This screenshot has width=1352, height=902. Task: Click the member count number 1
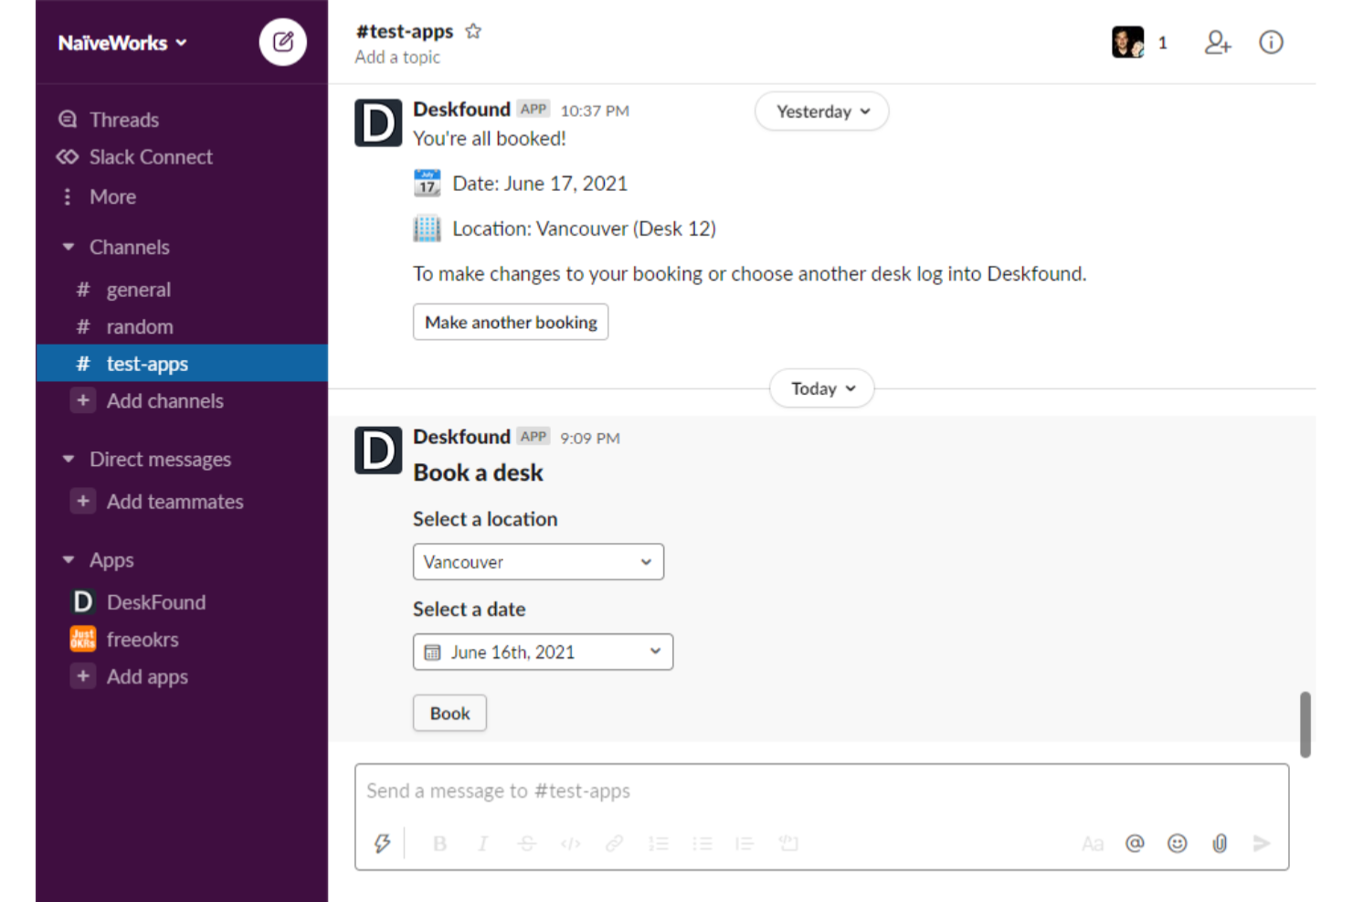coord(1162,43)
